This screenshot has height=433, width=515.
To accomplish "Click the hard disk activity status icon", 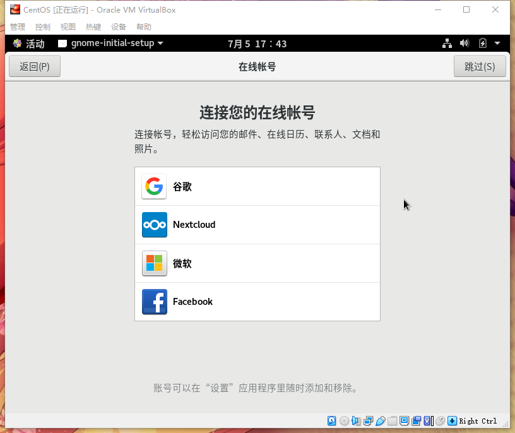I will [x=332, y=421].
